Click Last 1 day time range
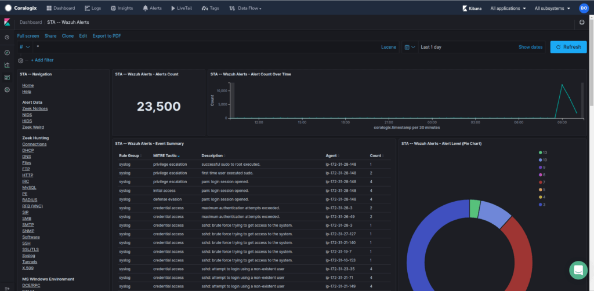 431,47
